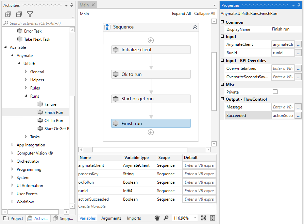Collapse the Output - FlowControl section
The height and width of the screenshot is (224, 304).
click(x=222, y=99)
